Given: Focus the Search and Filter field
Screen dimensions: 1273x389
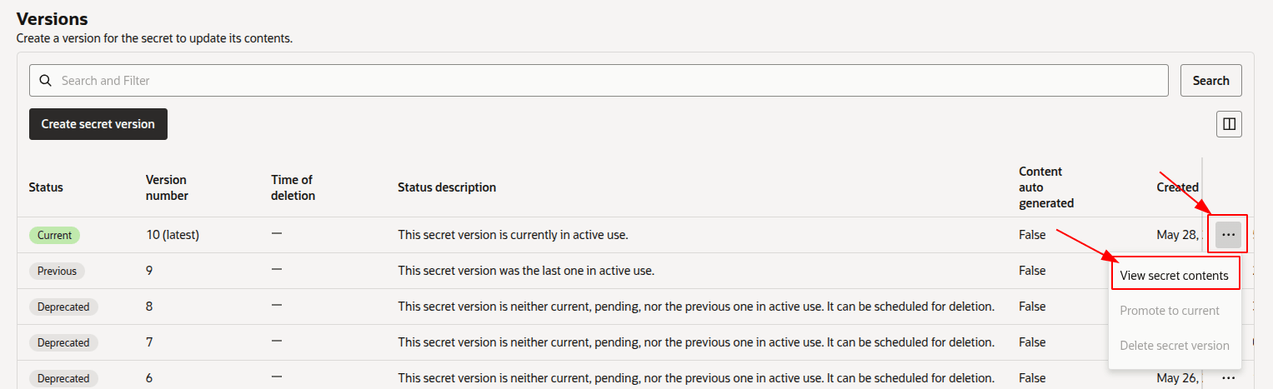Looking at the screenshot, I should [x=599, y=81].
